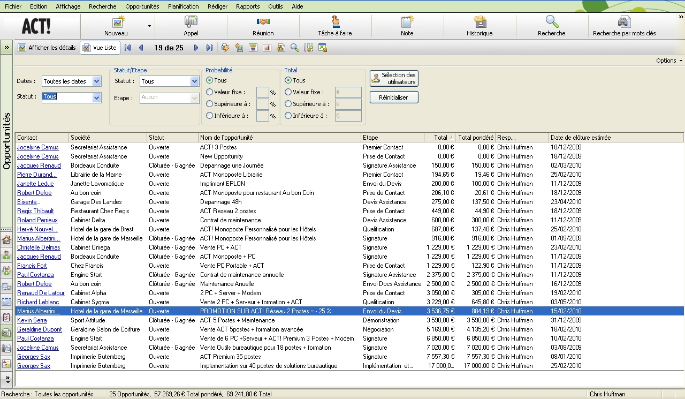
Task: Choose Probabilité Inférieure à option
Action: coord(210,116)
